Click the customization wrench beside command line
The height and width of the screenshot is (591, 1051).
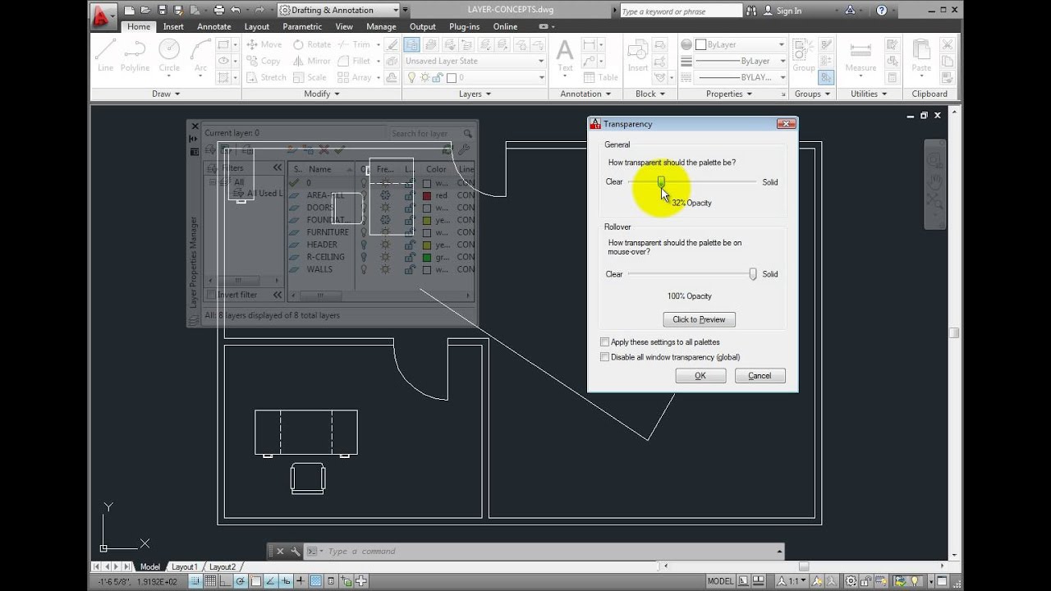296,552
